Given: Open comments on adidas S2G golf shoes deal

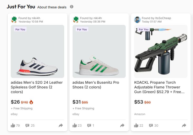Looking at the screenshot, I should coord(27,126).
